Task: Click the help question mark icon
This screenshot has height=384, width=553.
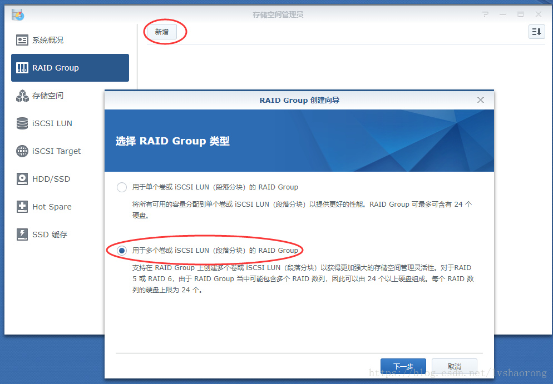Action: (485, 14)
